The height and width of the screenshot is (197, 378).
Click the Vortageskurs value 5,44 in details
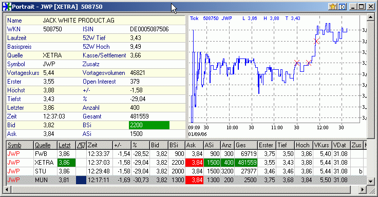tap(49, 73)
